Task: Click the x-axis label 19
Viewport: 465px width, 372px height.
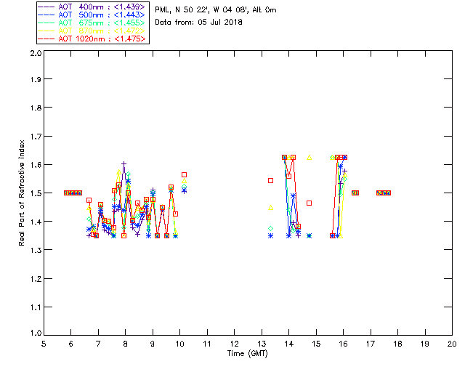Action: coord(425,344)
